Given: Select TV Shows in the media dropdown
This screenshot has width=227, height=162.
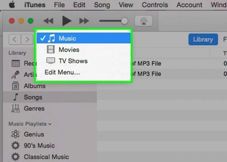Looking at the screenshot, I should [x=84, y=61].
